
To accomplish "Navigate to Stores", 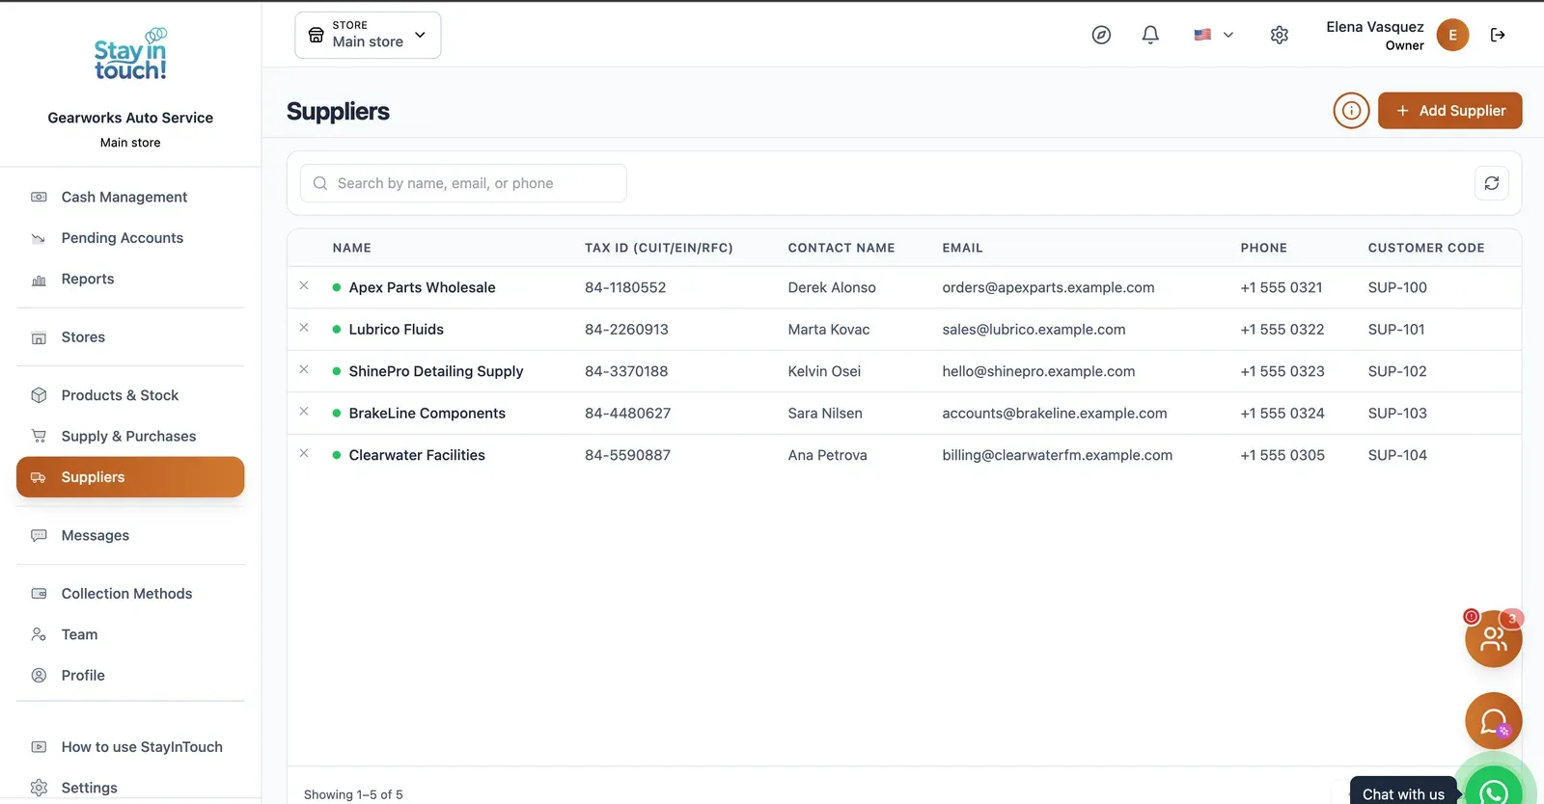I will point(130,337).
